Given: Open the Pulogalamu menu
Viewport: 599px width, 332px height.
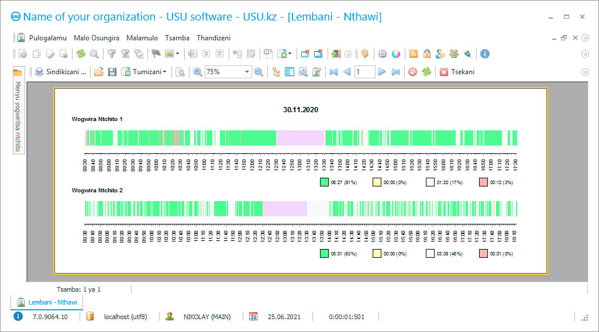Looking at the screenshot, I should (48, 38).
